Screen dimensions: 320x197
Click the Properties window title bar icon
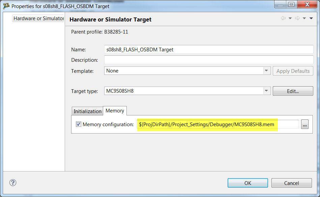tap(6, 6)
